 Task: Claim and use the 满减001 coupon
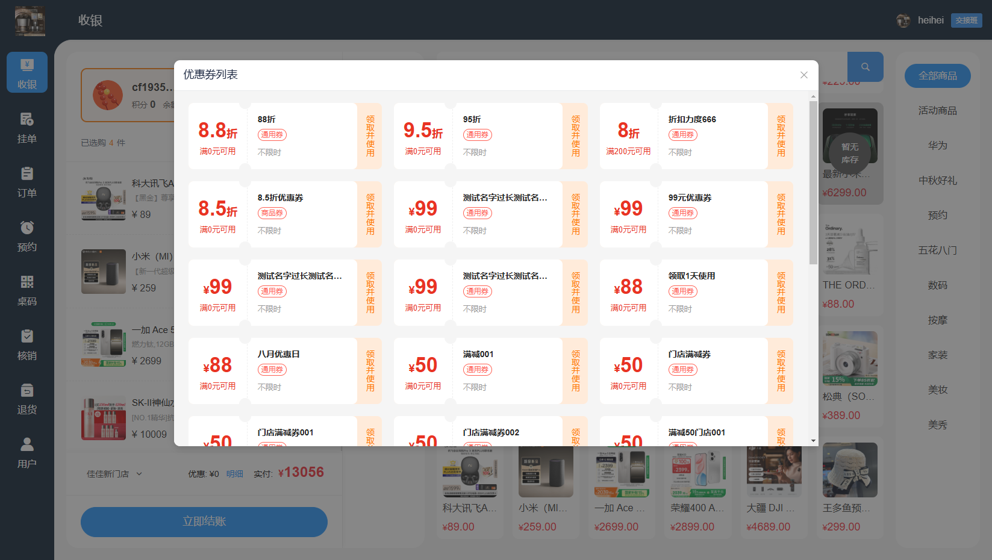[x=575, y=371]
